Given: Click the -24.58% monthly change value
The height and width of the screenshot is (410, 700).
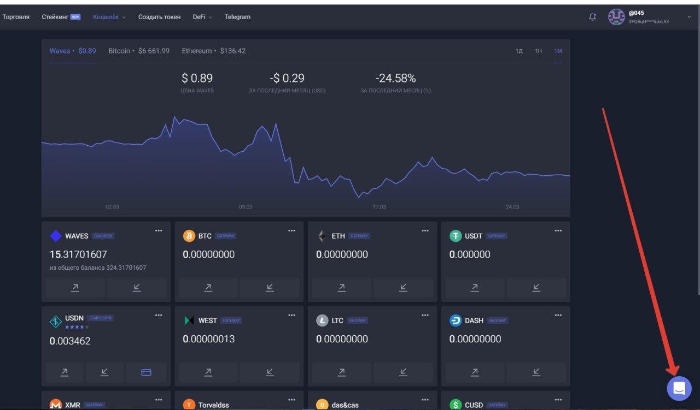Looking at the screenshot, I should [395, 78].
